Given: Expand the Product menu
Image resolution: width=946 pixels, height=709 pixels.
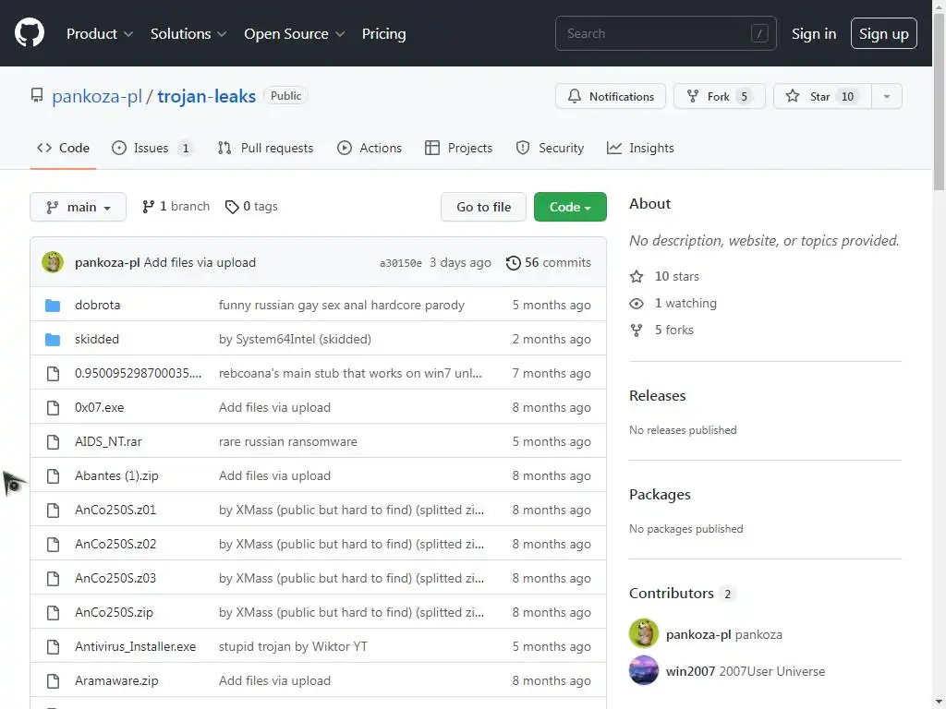Looking at the screenshot, I should coord(100,34).
